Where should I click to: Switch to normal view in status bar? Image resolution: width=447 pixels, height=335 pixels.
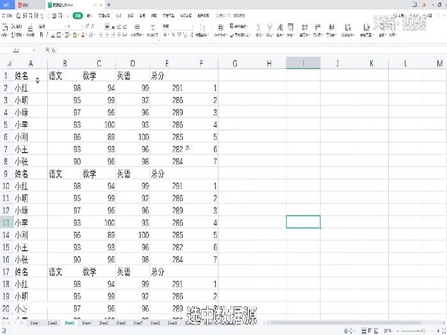[364, 331]
